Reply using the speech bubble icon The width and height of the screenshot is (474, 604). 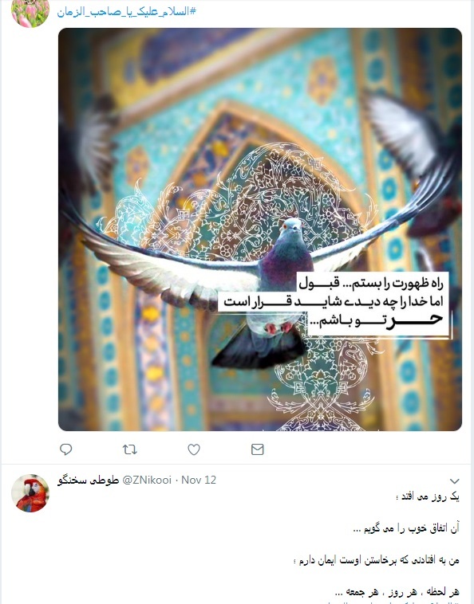coord(66,449)
